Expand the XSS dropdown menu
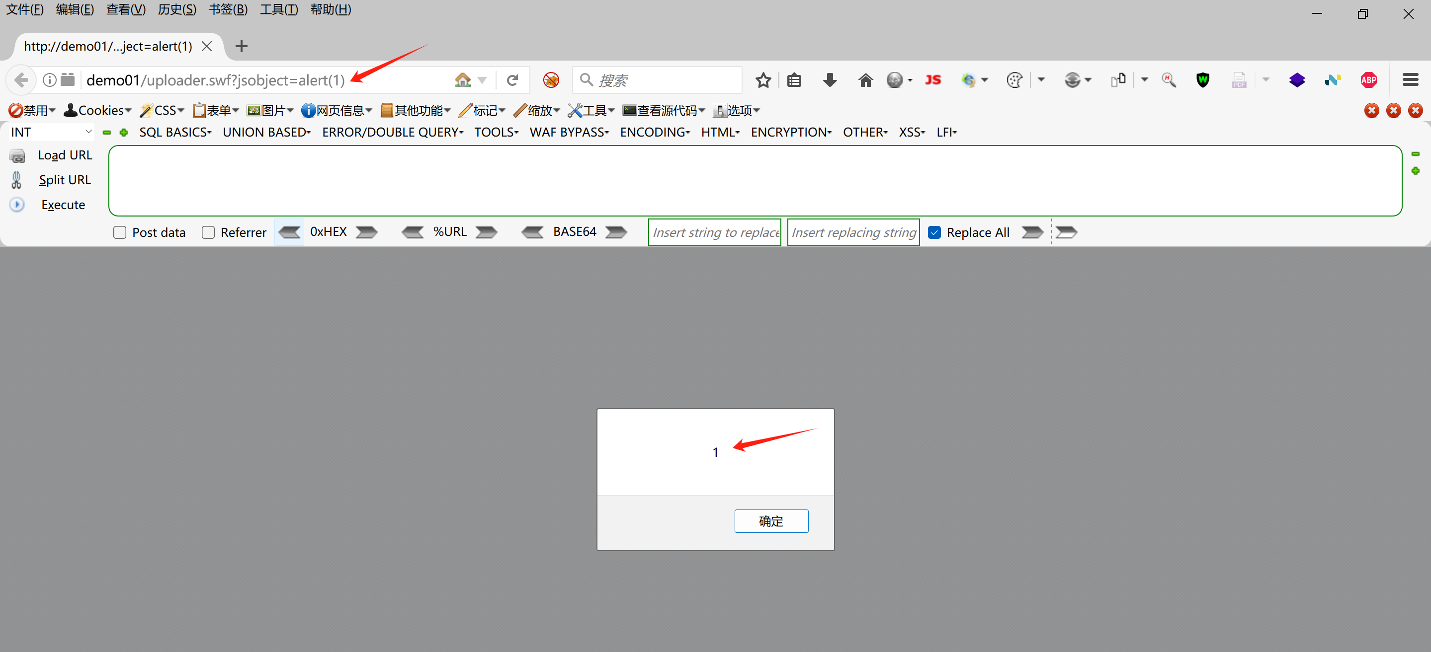This screenshot has height=652, width=1431. (x=912, y=132)
